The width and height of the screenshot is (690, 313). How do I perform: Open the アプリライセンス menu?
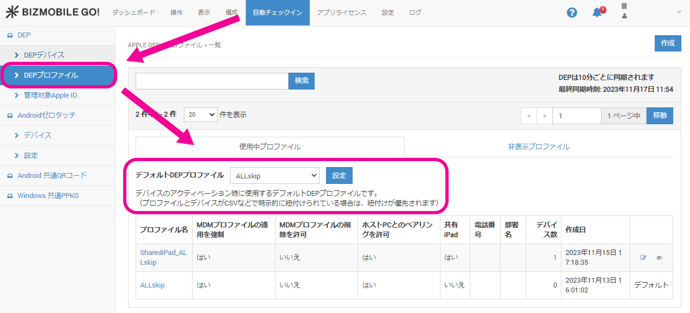[x=341, y=12]
